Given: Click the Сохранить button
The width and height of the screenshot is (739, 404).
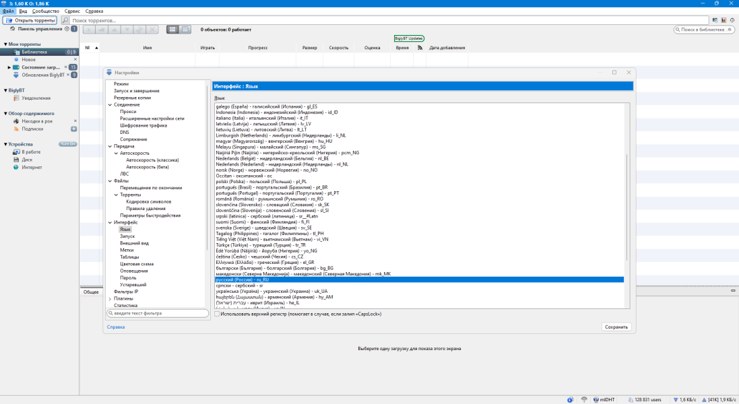Looking at the screenshot, I should [x=616, y=327].
